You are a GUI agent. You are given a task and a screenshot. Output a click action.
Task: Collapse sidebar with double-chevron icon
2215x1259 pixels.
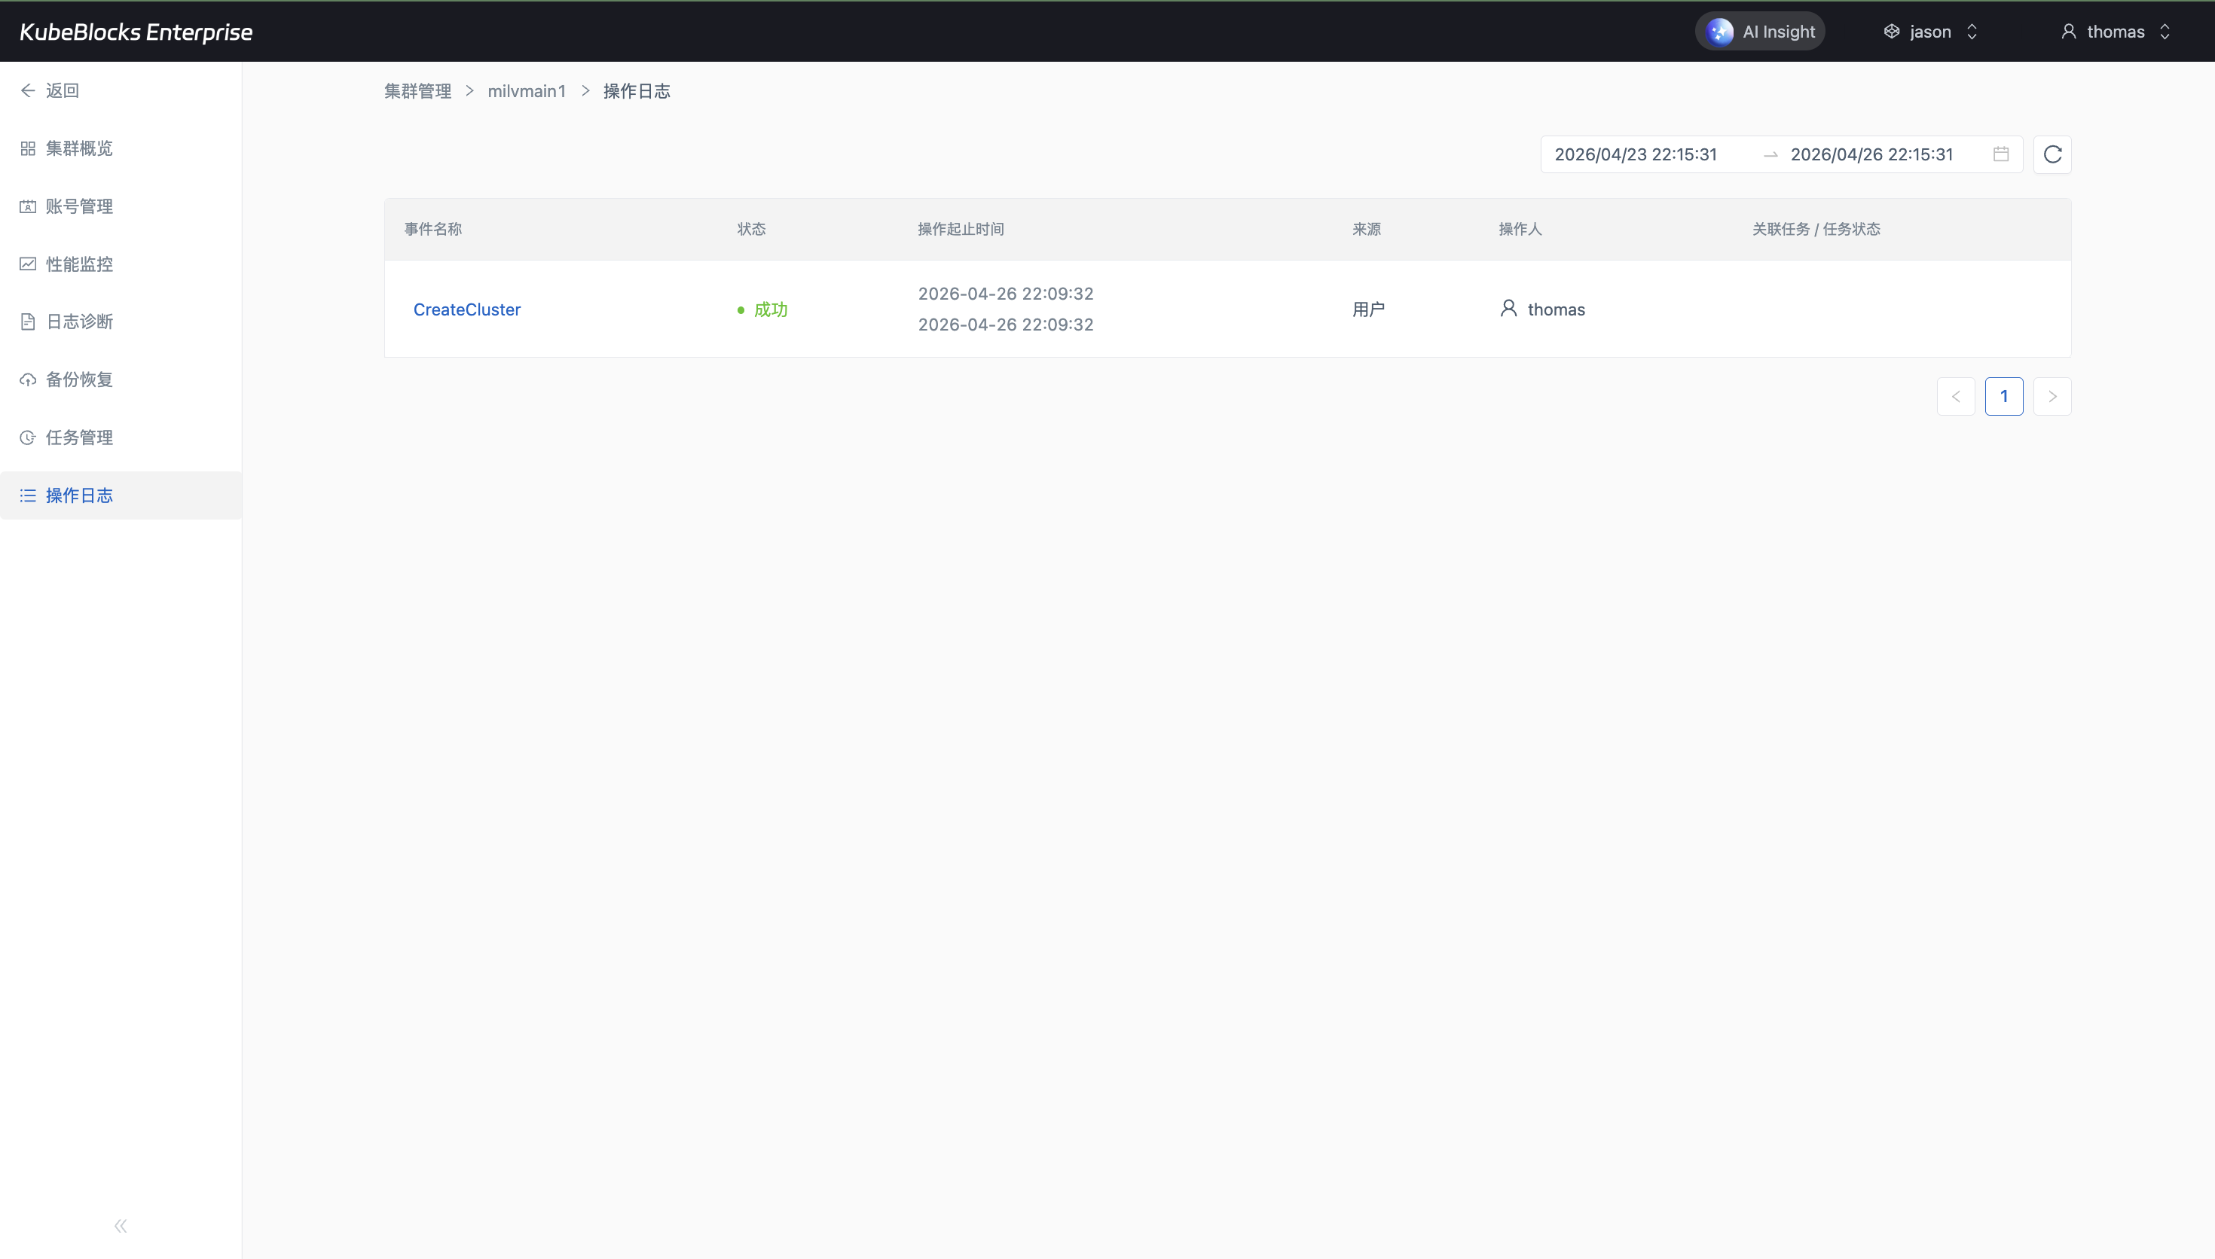121,1225
